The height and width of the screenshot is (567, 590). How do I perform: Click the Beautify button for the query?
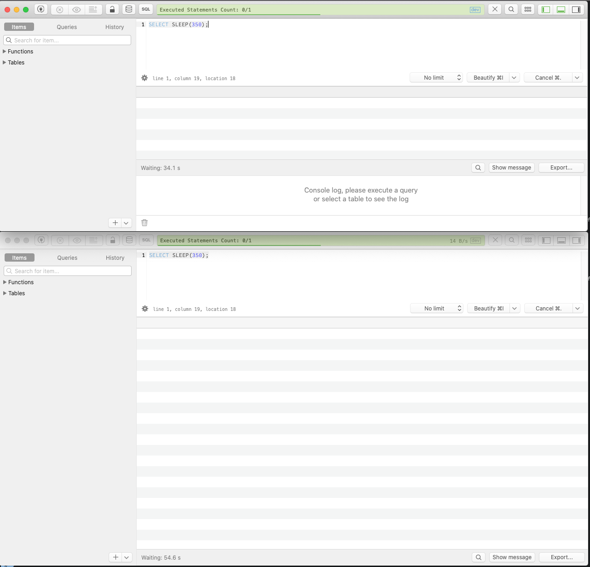click(488, 77)
